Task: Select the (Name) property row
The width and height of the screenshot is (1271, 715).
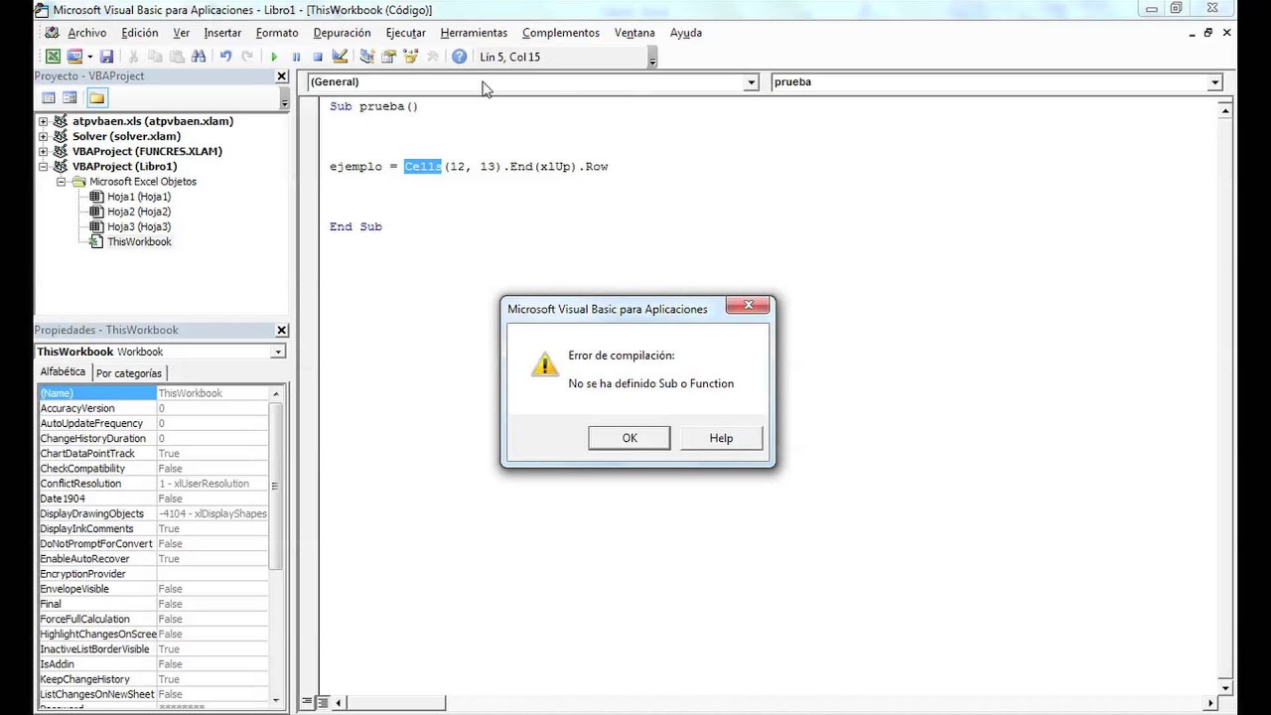Action: point(153,393)
